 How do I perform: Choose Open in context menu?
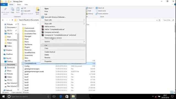(63, 9)
